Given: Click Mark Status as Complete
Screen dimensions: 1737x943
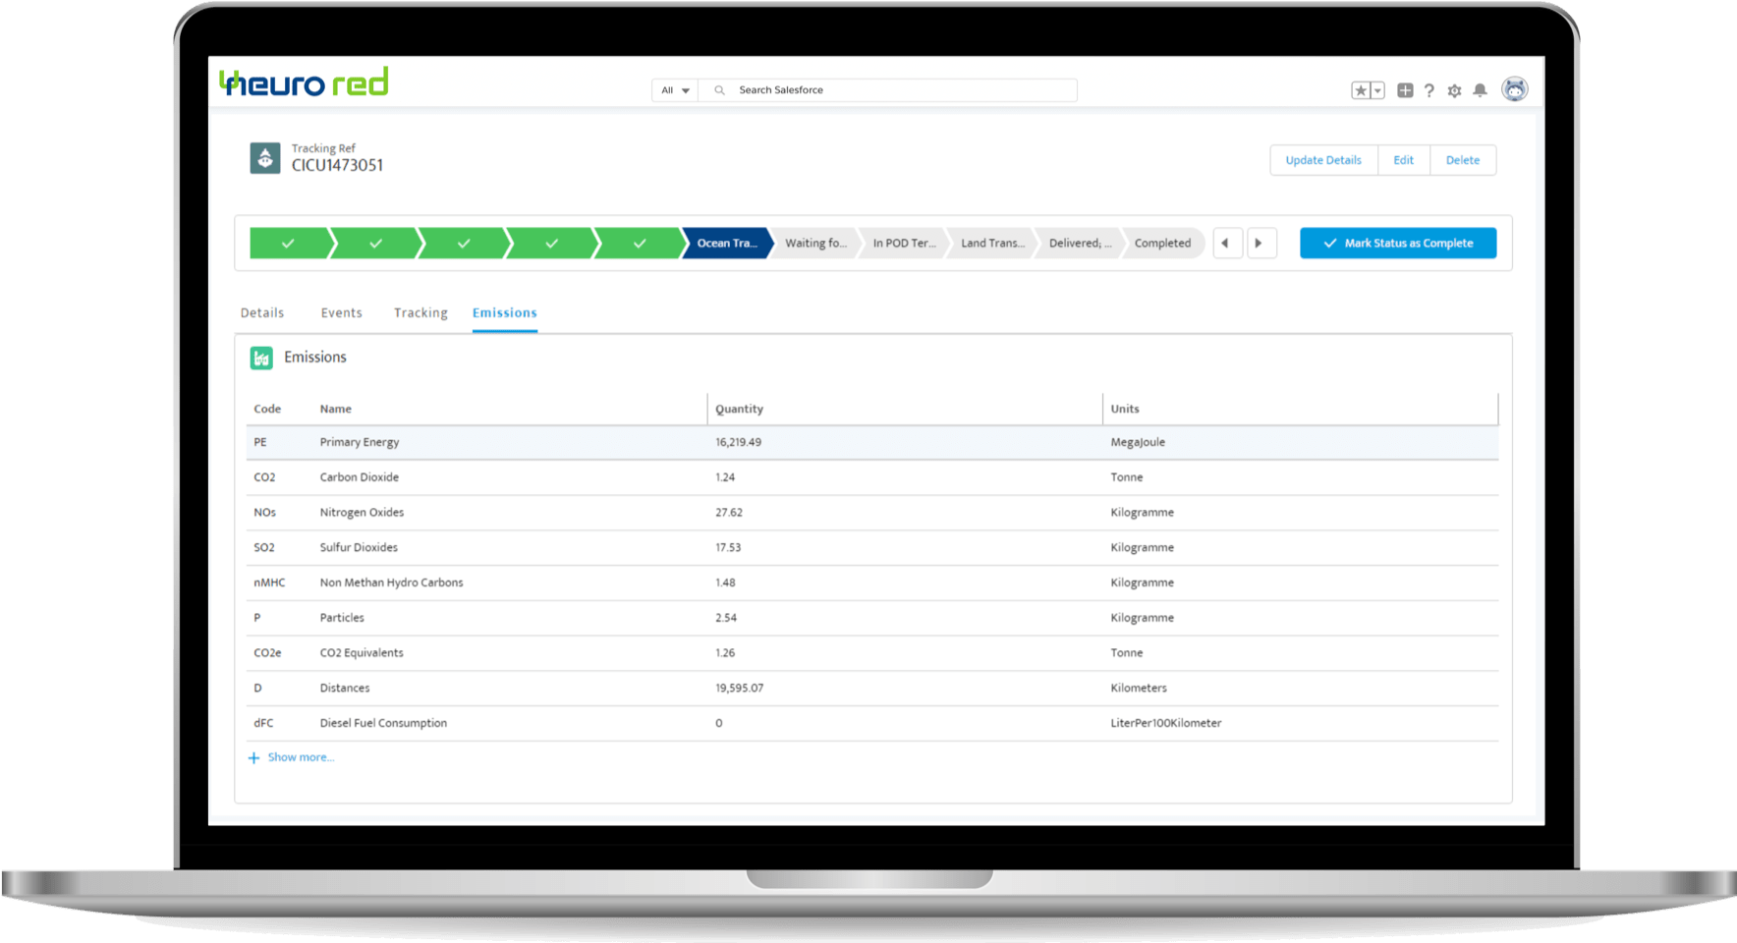Looking at the screenshot, I should [x=1397, y=243].
